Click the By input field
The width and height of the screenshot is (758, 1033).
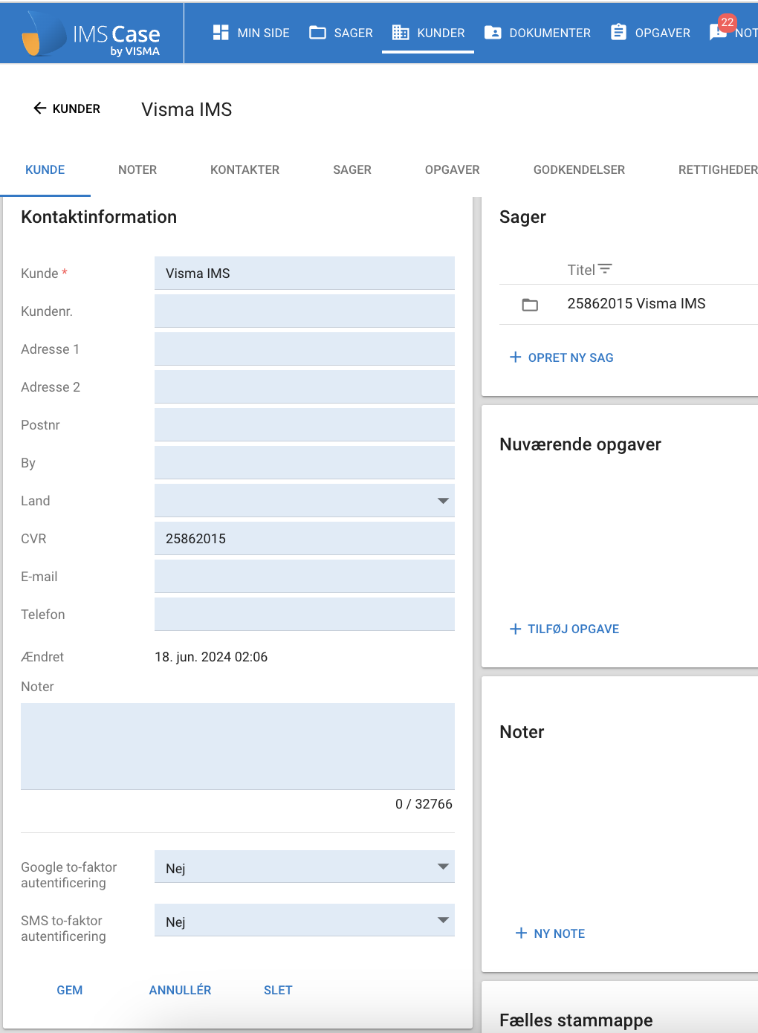(x=305, y=462)
